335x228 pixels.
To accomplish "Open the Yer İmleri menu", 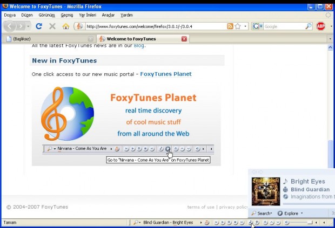I will [88, 15].
